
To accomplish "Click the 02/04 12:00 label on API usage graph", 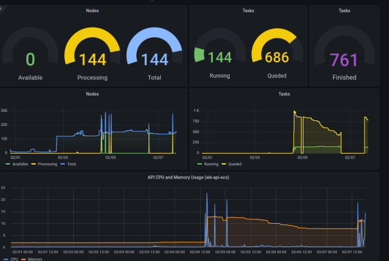I will pos(200,252).
